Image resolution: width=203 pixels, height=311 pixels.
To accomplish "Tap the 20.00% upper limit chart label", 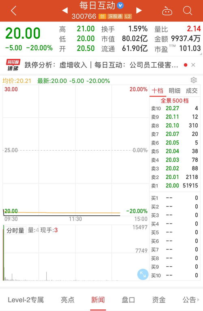I will (x=138, y=89).
